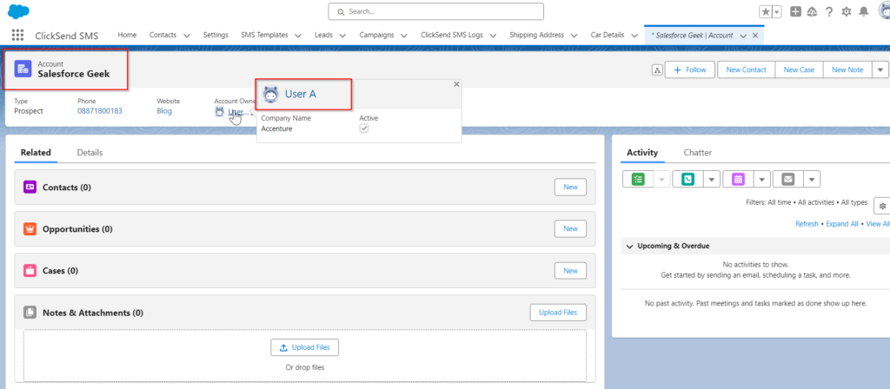Click Upload Files in Notes & Attachments header
The height and width of the screenshot is (389, 890).
tap(558, 313)
